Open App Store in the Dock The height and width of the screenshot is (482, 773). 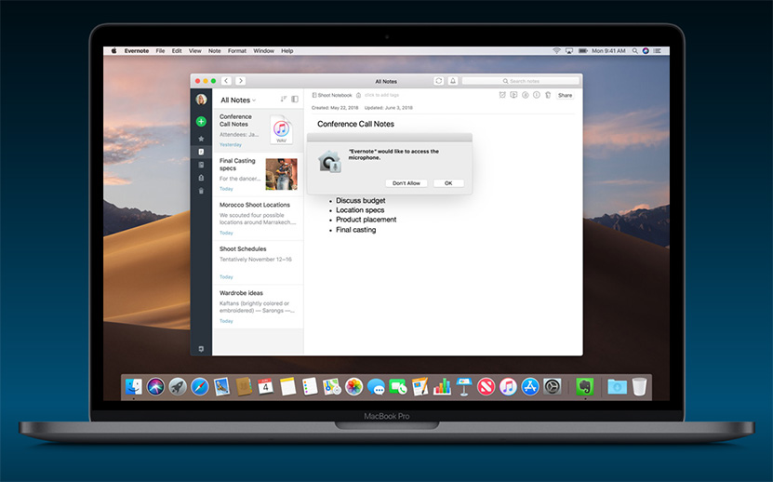coord(530,387)
